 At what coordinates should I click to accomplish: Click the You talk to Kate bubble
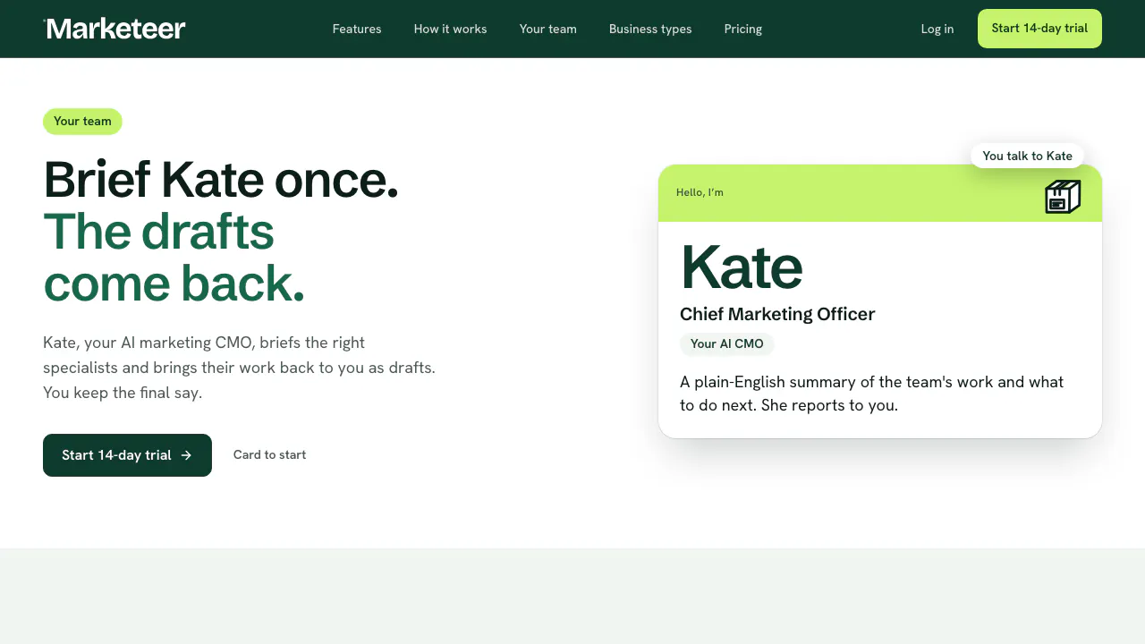tap(1027, 156)
